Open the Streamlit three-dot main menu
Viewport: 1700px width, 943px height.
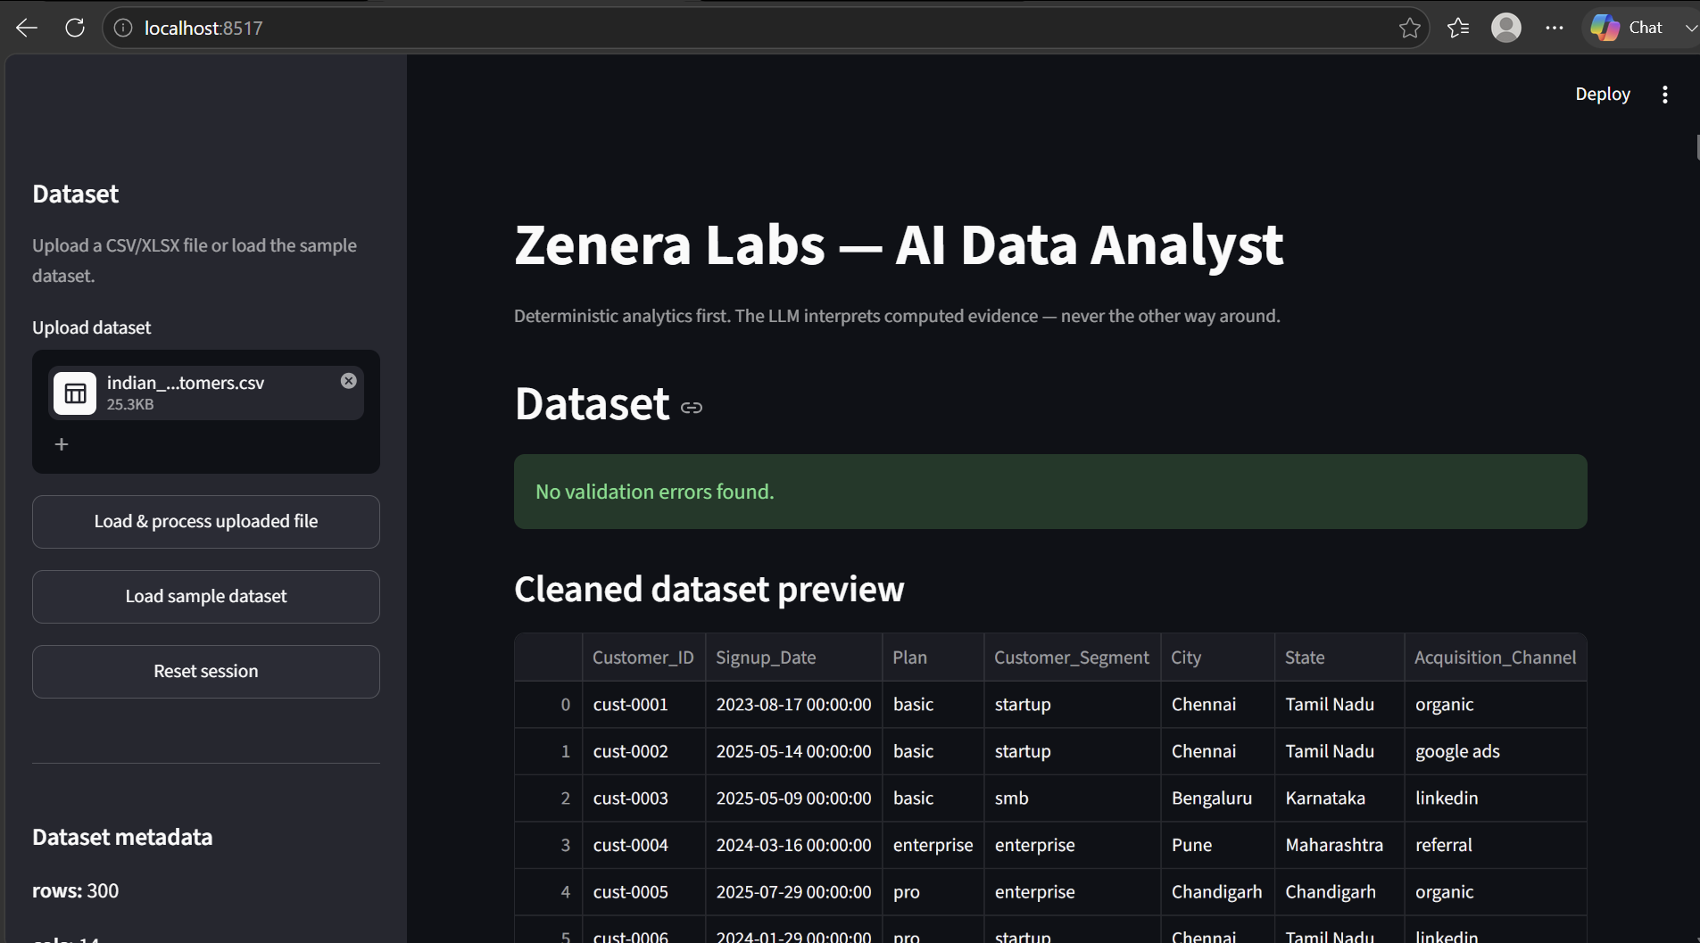pyautogui.click(x=1664, y=95)
